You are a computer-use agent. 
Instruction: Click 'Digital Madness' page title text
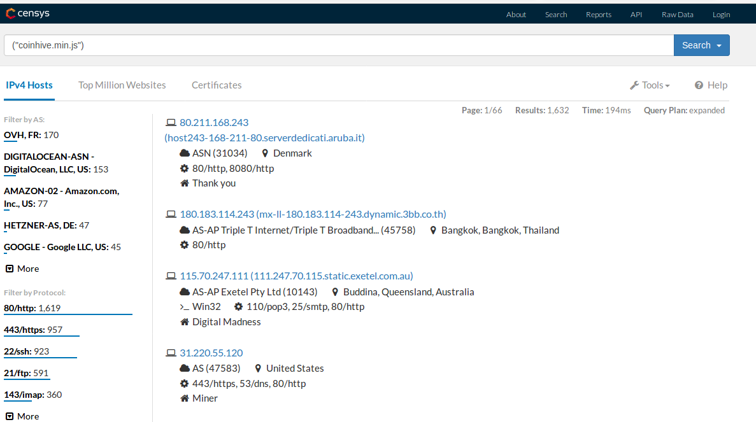227,322
